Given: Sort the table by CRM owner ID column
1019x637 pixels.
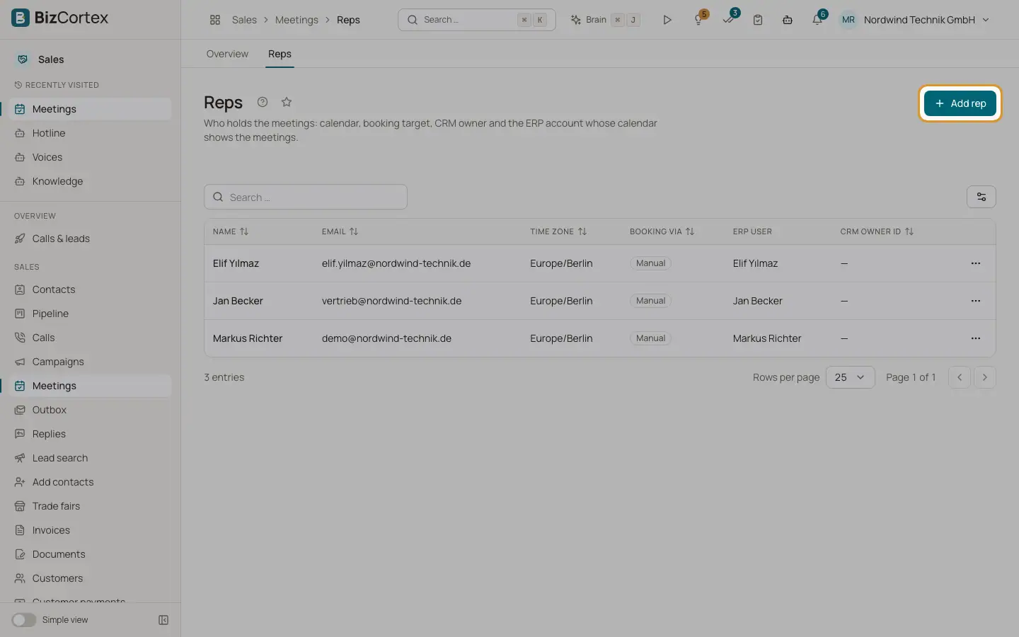Looking at the screenshot, I should tap(877, 231).
